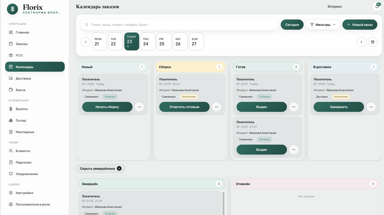Open Склад in the sidebar

click(35, 121)
